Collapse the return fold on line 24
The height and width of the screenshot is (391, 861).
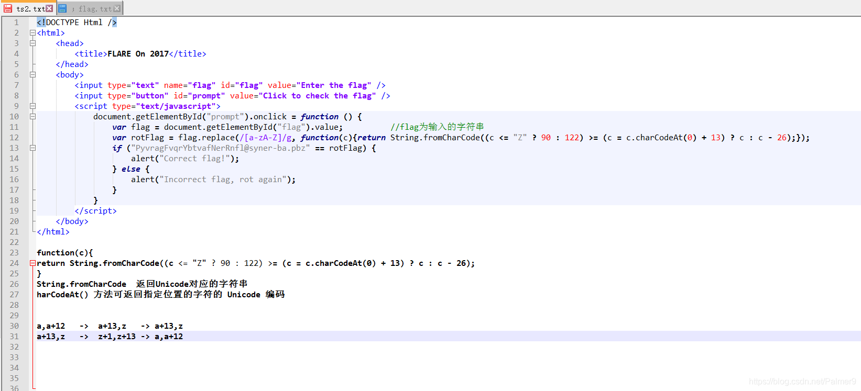click(32, 263)
